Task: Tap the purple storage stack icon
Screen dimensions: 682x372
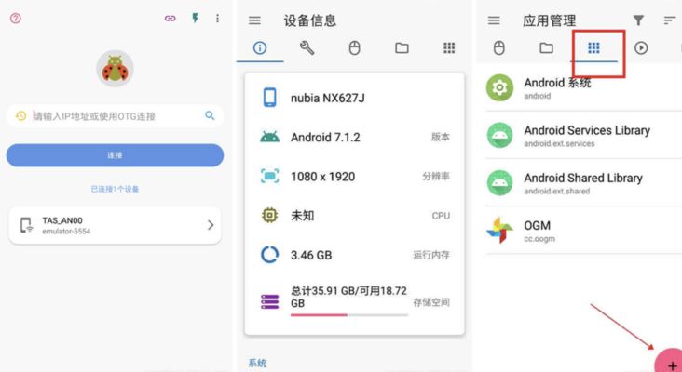Action: click(x=269, y=302)
